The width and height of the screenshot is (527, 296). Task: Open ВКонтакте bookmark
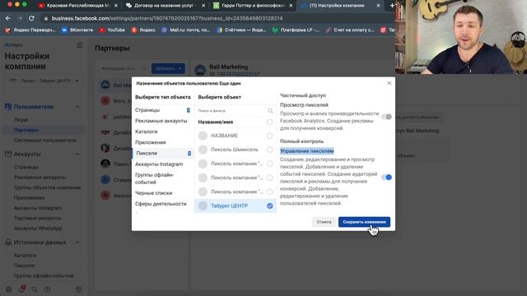[x=77, y=30]
